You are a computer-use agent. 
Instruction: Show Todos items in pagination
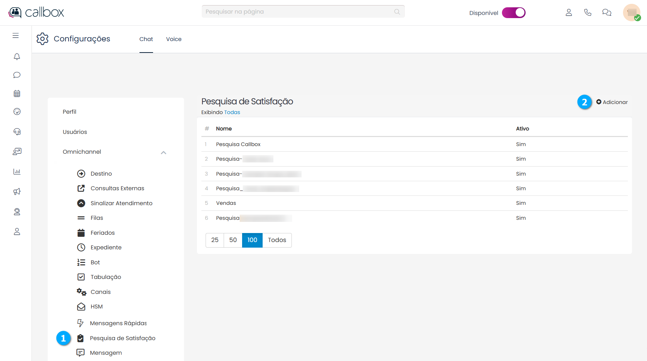tap(277, 240)
